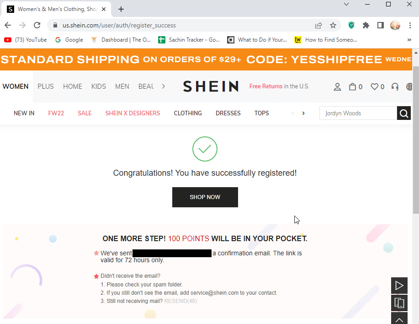
Task: Open the user account icon
Action: 337,86
